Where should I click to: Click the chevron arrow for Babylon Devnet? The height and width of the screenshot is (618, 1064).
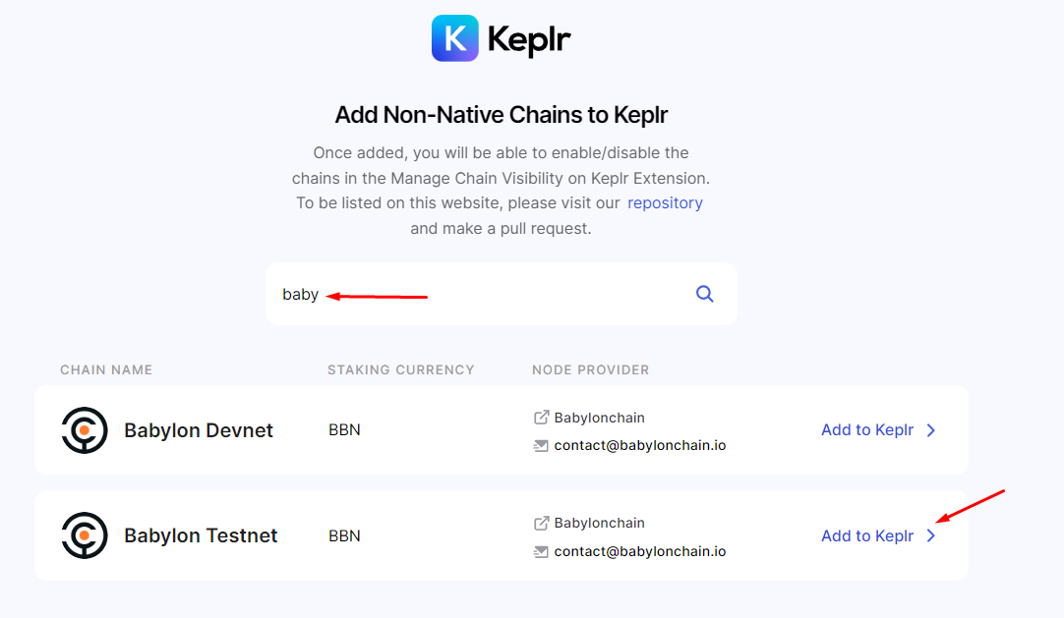tap(931, 430)
